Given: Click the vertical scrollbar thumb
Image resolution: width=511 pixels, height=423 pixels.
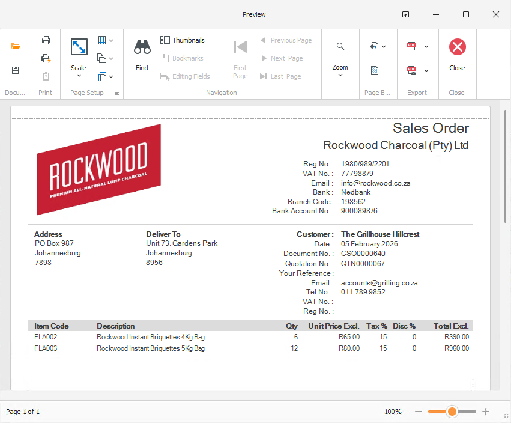Looking at the screenshot, I should click(x=505, y=166).
